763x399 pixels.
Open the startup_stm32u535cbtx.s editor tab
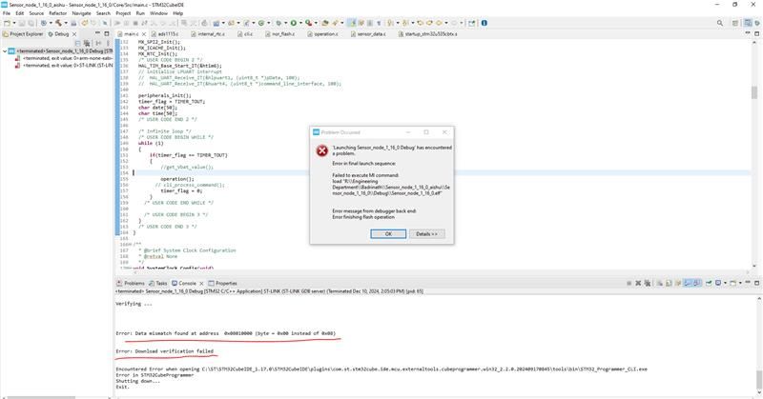pos(427,34)
